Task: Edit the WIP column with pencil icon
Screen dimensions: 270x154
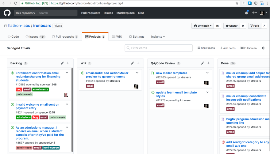Action: [132, 63]
